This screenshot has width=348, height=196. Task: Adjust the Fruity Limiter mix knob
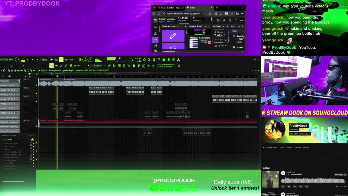point(31,146)
